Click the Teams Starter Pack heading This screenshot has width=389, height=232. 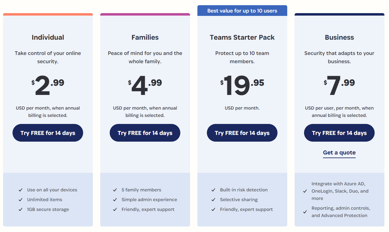242,38
